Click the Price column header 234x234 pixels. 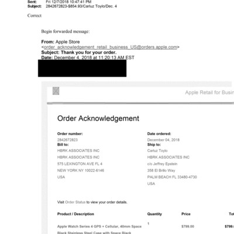point(186,214)
